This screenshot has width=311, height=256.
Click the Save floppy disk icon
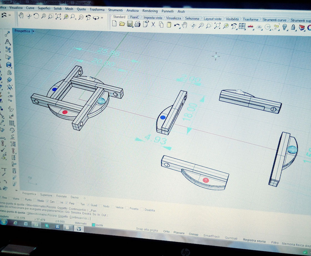[130, 24]
